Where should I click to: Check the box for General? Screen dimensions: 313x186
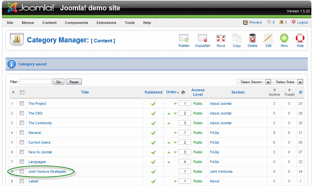[22, 132]
